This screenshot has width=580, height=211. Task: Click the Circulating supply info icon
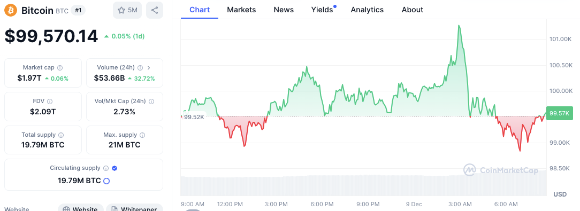(106, 168)
